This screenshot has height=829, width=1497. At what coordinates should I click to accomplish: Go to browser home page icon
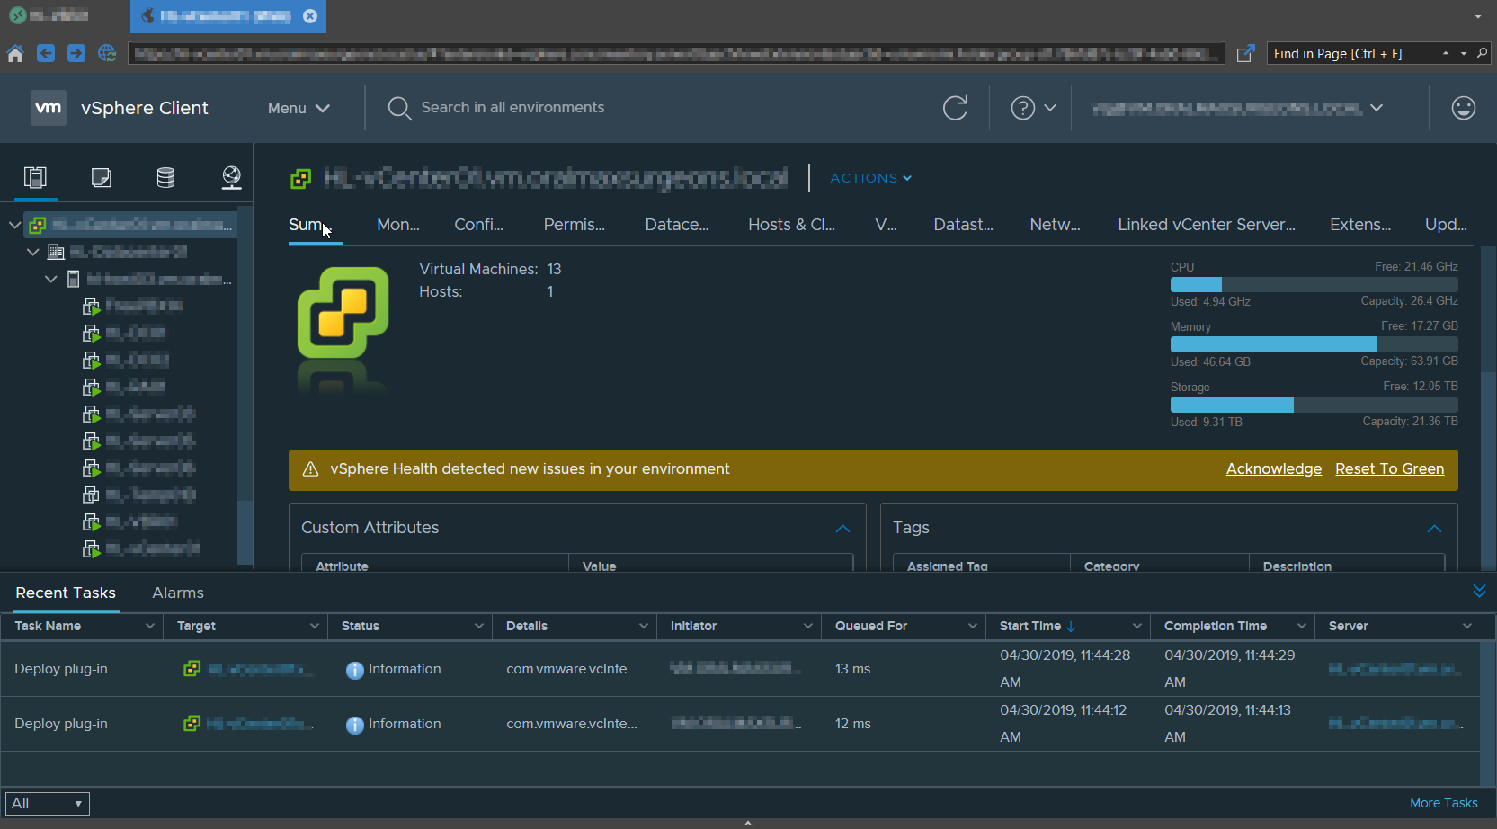pyautogui.click(x=15, y=54)
